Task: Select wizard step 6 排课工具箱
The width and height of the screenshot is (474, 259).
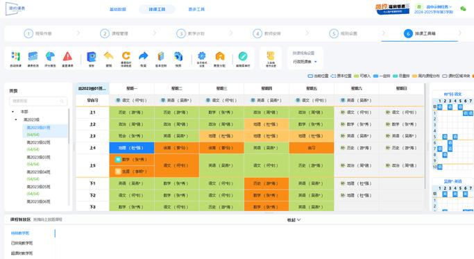Action: tap(420, 33)
